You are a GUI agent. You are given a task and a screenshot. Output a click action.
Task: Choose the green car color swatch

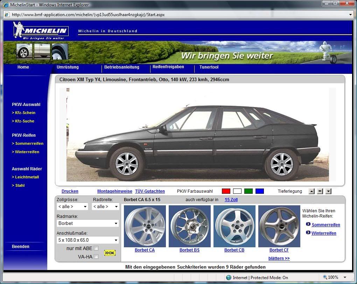(248, 191)
